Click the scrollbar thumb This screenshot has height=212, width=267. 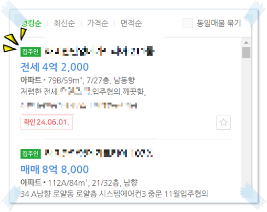click(246, 53)
